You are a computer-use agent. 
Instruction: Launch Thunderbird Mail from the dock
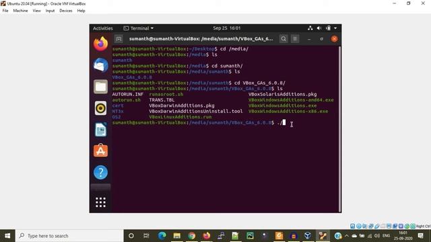[x=100, y=65]
